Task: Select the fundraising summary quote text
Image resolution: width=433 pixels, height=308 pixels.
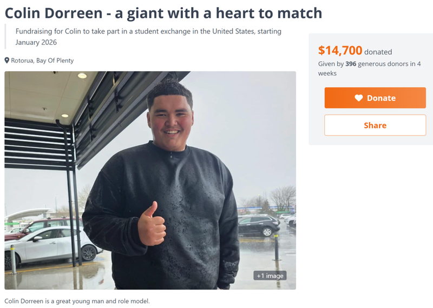Action: tap(148, 37)
